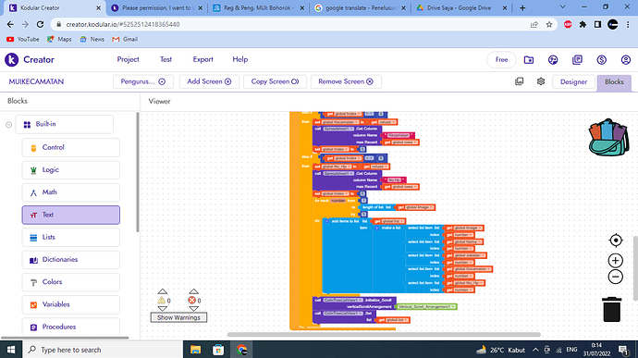638x358 pixels.
Task: Select the Colors blocks drawer
Action: tap(71, 282)
